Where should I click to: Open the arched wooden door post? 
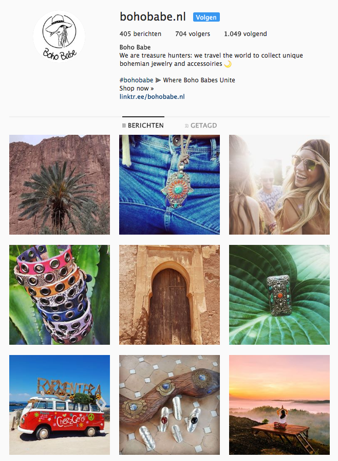click(x=170, y=295)
